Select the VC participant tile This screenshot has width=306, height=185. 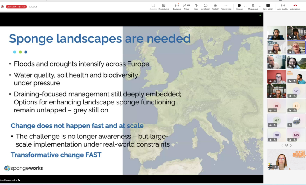point(296,91)
